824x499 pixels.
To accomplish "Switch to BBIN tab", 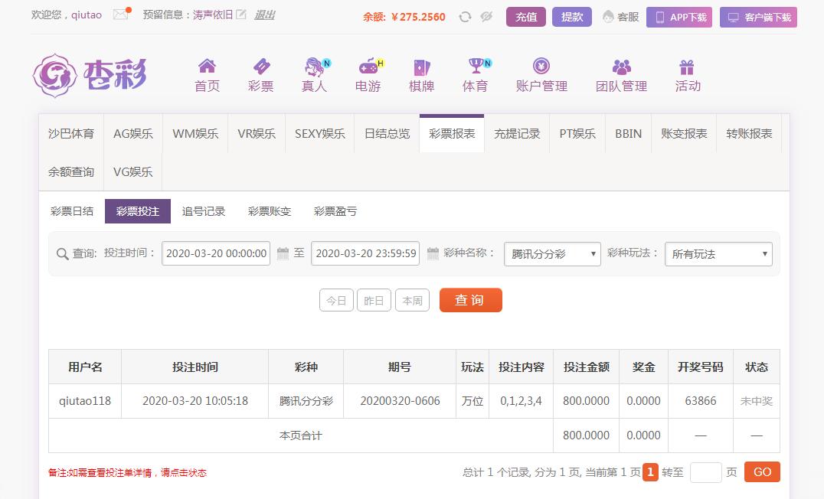I will [629, 133].
